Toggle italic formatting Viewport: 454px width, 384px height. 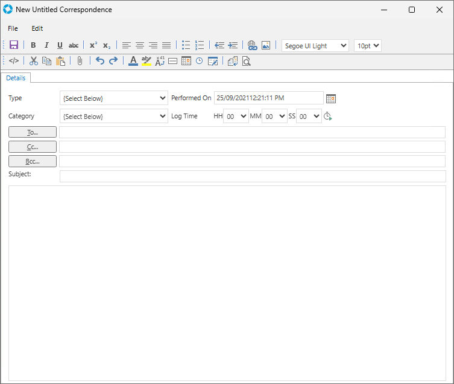coord(46,45)
